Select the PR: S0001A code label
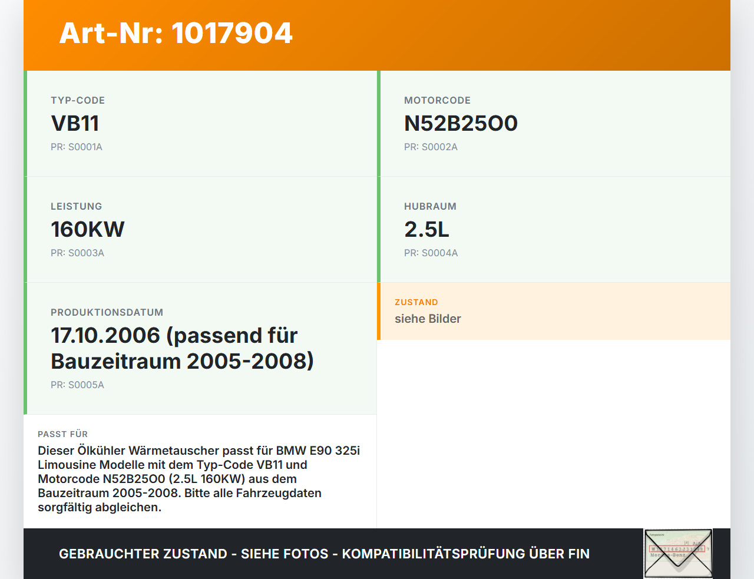This screenshot has height=579, width=754. 77,147
